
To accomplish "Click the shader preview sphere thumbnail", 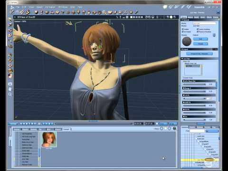I will tap(187, 41).
